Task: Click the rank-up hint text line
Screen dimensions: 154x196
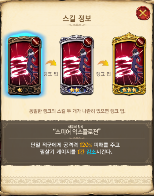Action: pos(77,111)
